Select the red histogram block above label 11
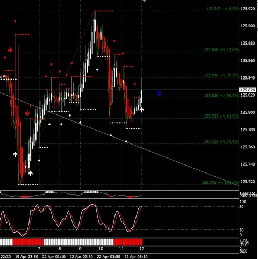This screenshot has height=259, width=258. pos(128,242)
